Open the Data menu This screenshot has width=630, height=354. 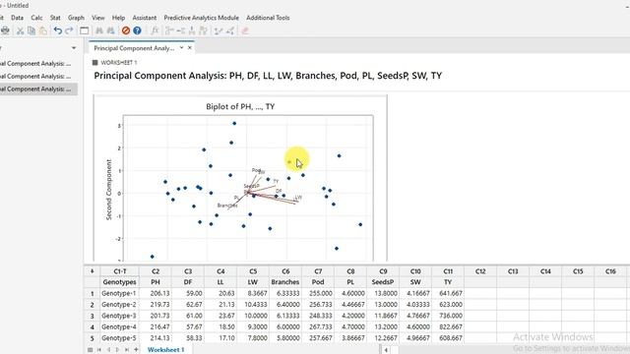click(x=17, y=18)
